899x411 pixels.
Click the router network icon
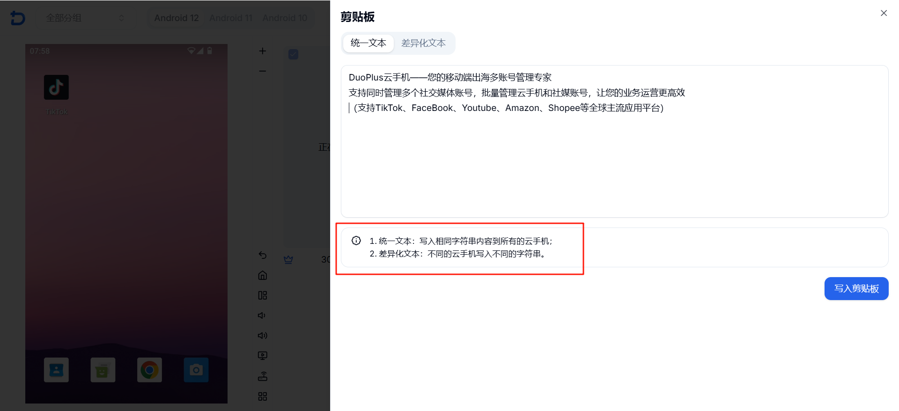(x=263, y=376)
